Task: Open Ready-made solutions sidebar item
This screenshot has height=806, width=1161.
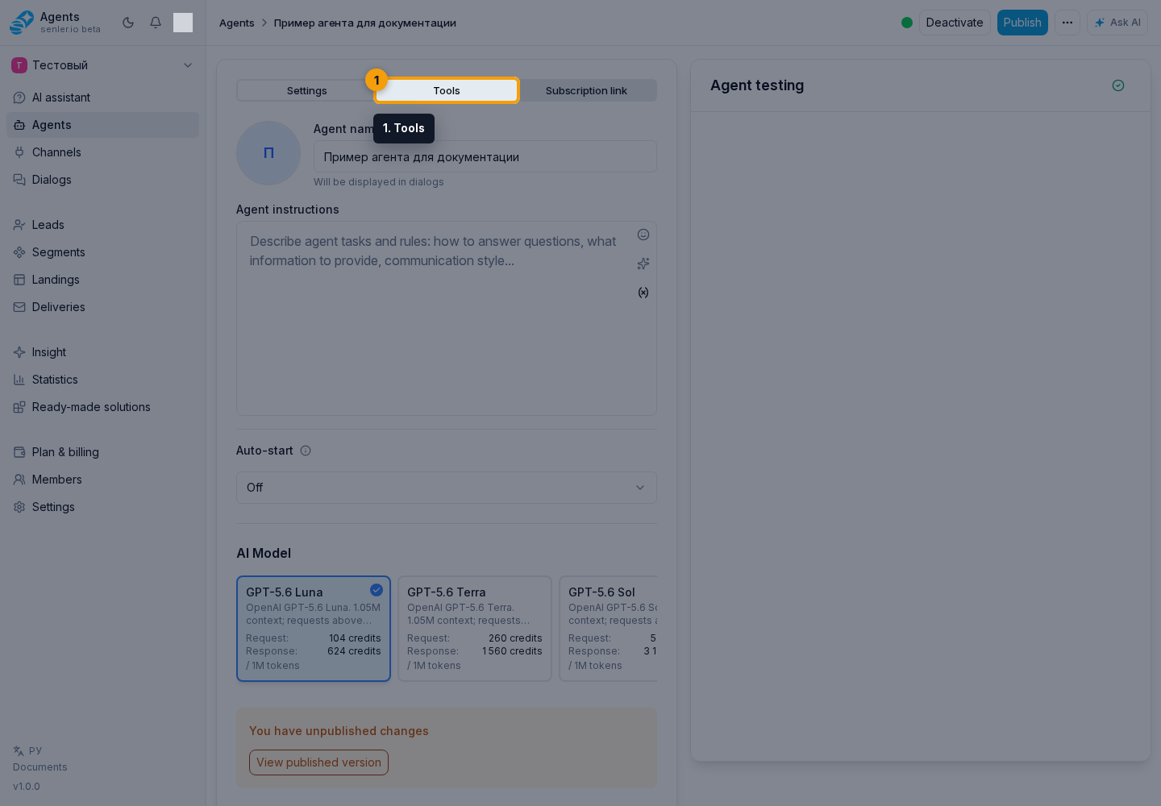Action: [x=102, y=407]
